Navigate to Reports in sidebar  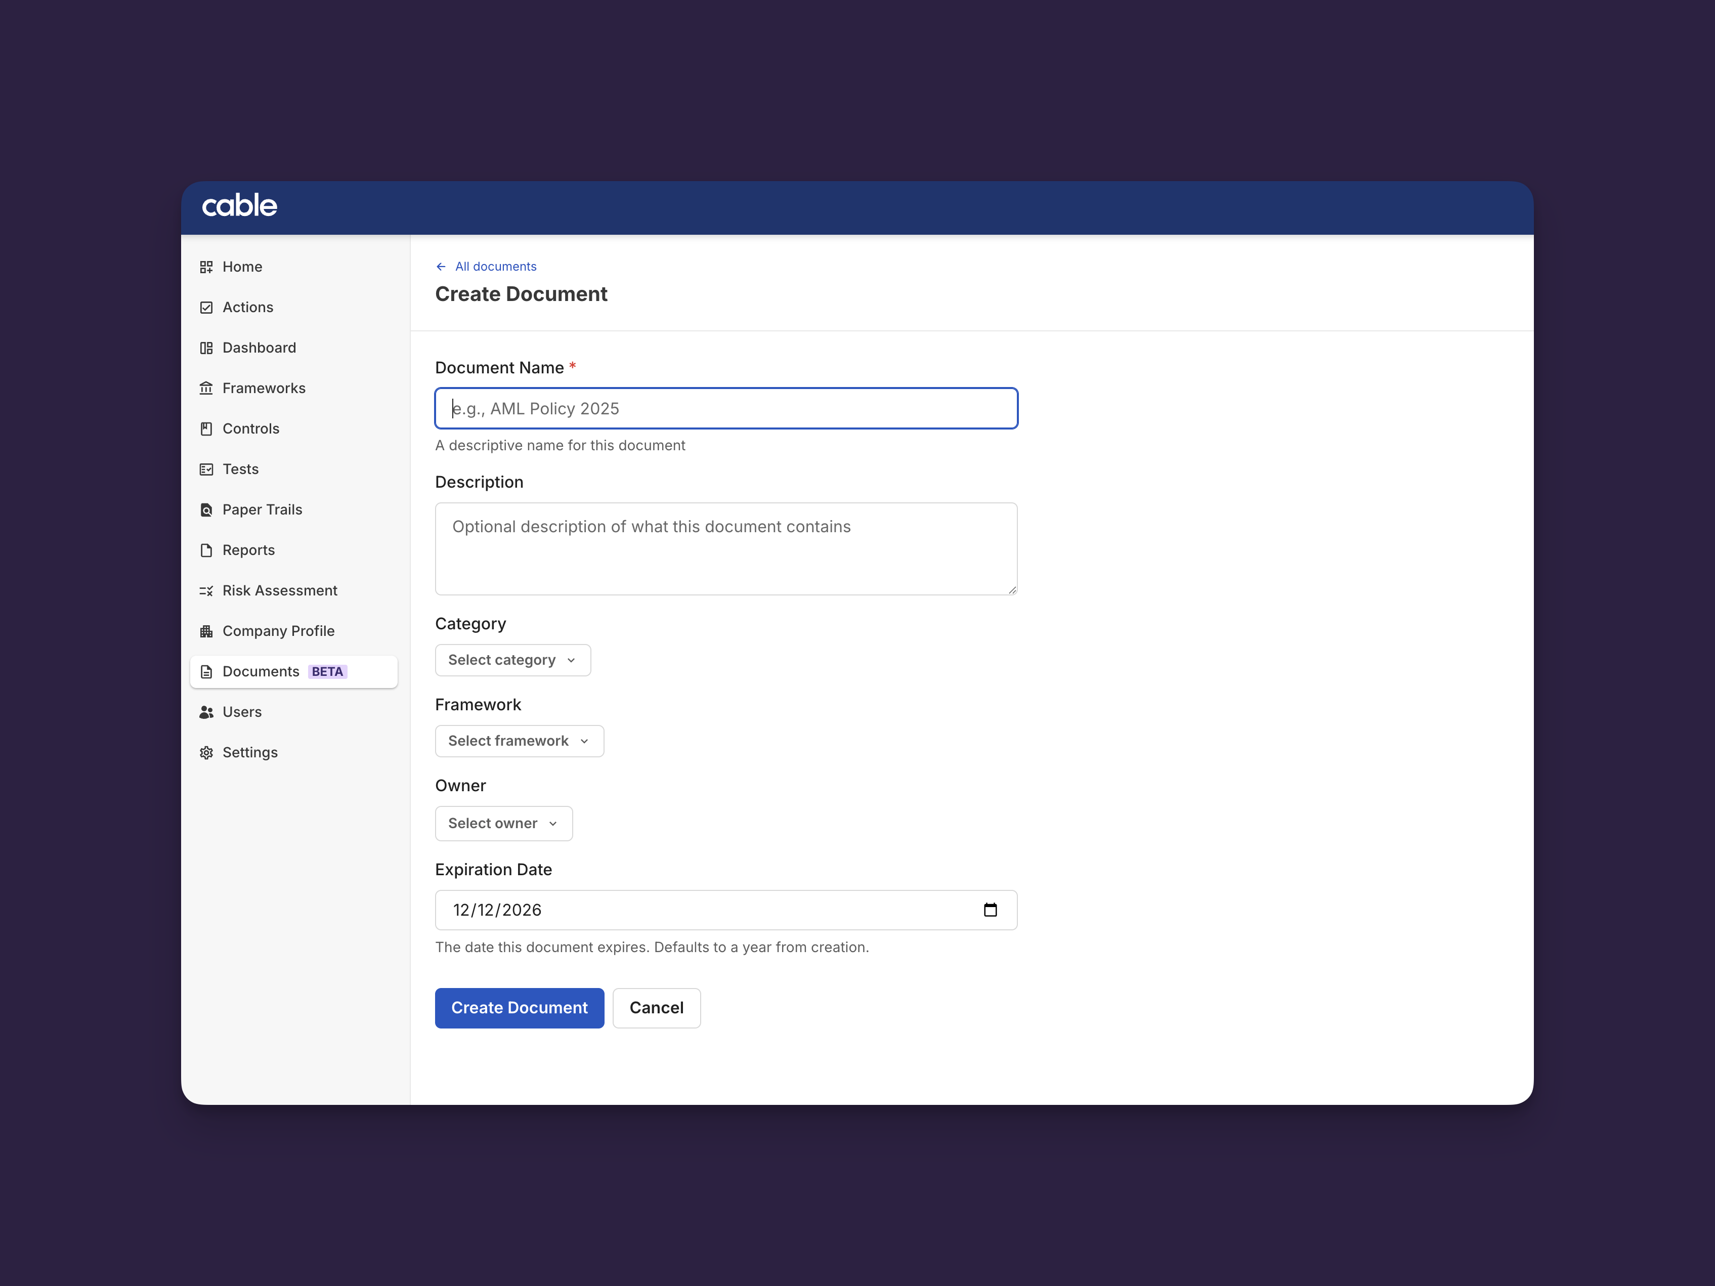pos(248,550)
